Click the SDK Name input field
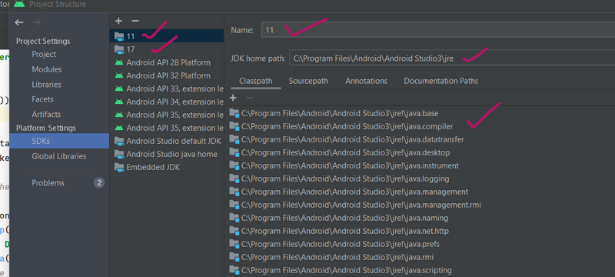The width and height of the screenshot is (615, 277). [438, 30]
